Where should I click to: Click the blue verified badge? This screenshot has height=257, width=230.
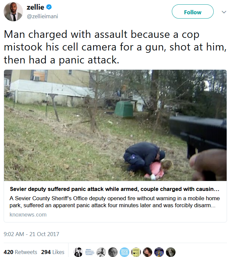[x=49, y=7]
